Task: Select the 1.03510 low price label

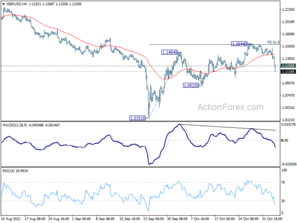Action: [138, 118]
